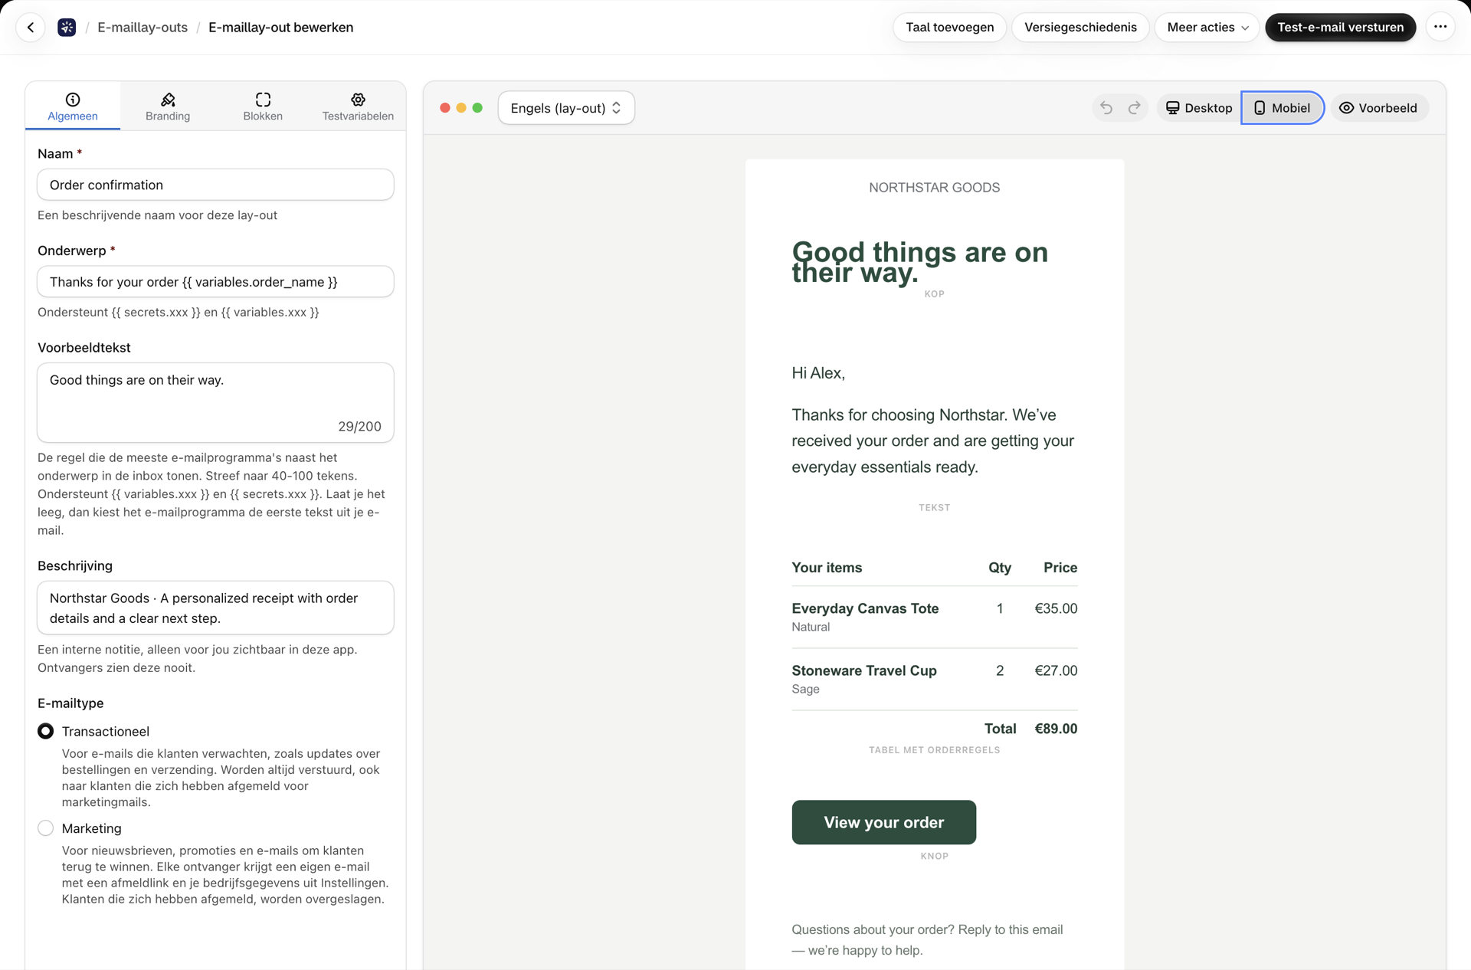The height and width of the screenshot is (970, 1471).
Task: Open the app home logo icon
Action: pos(67,28)
